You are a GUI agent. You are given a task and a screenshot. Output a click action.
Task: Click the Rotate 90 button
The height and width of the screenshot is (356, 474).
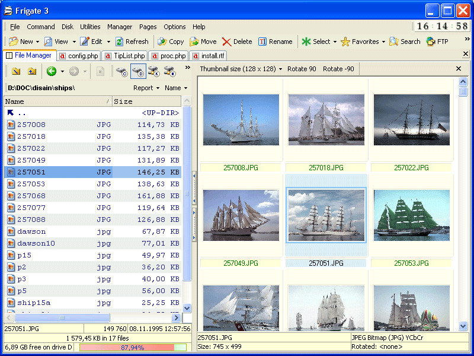(302, 69)
